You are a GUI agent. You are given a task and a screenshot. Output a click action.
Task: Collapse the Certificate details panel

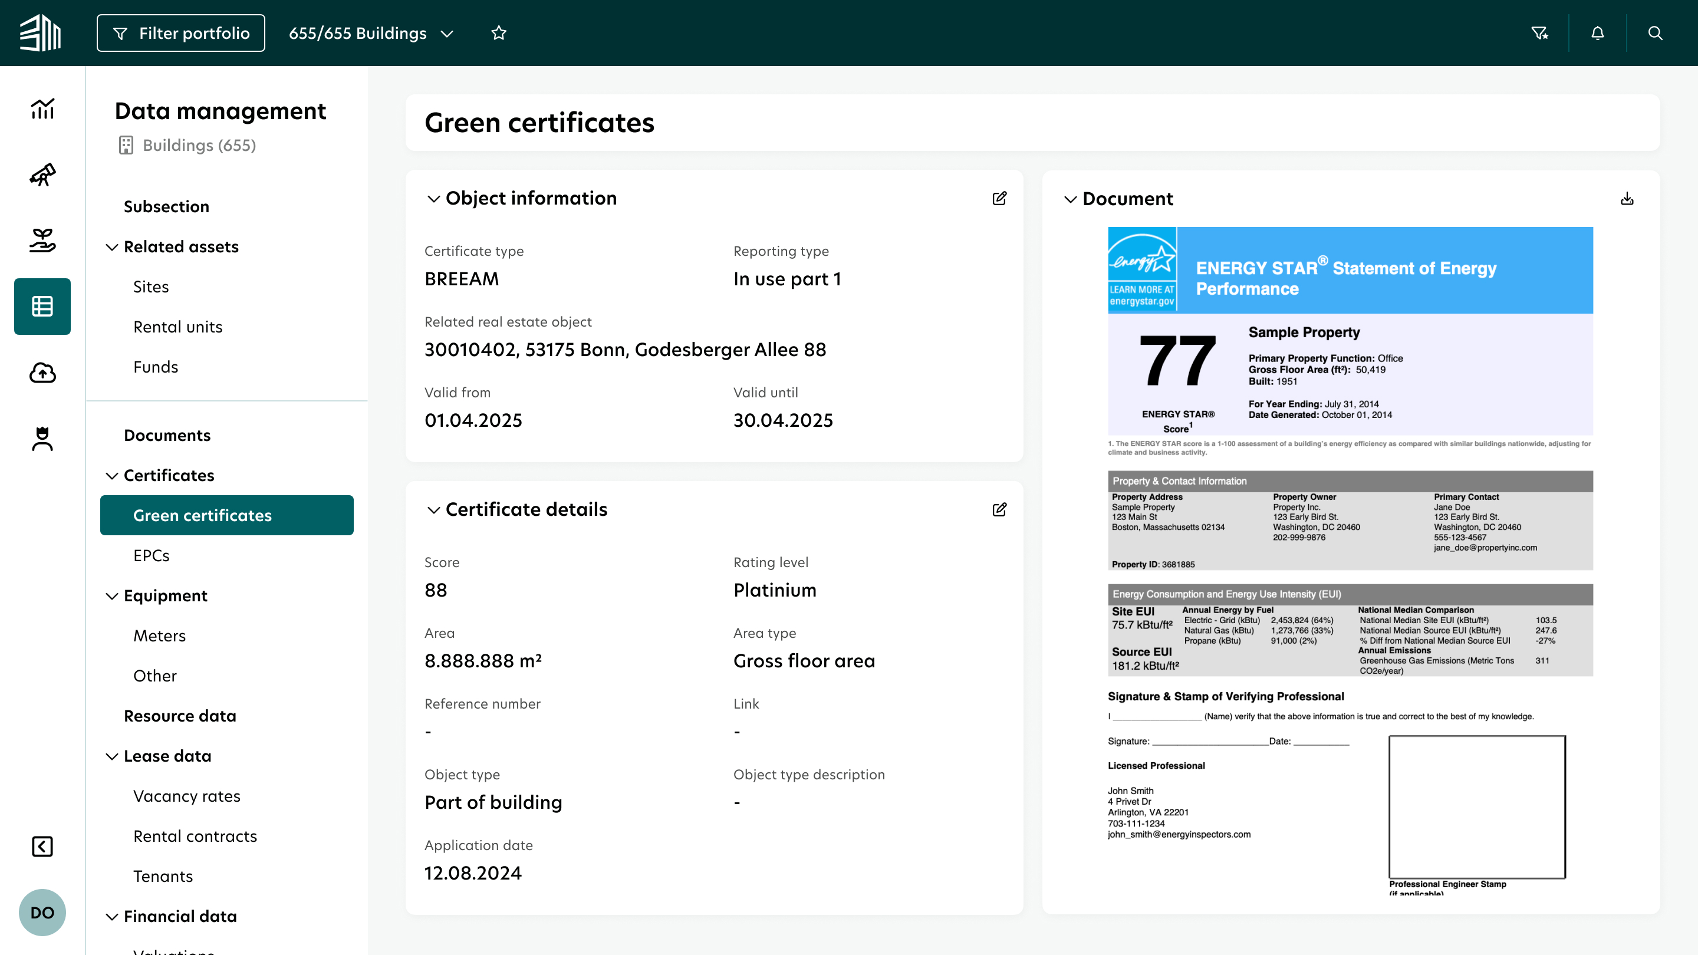click(x=433, y=509)
